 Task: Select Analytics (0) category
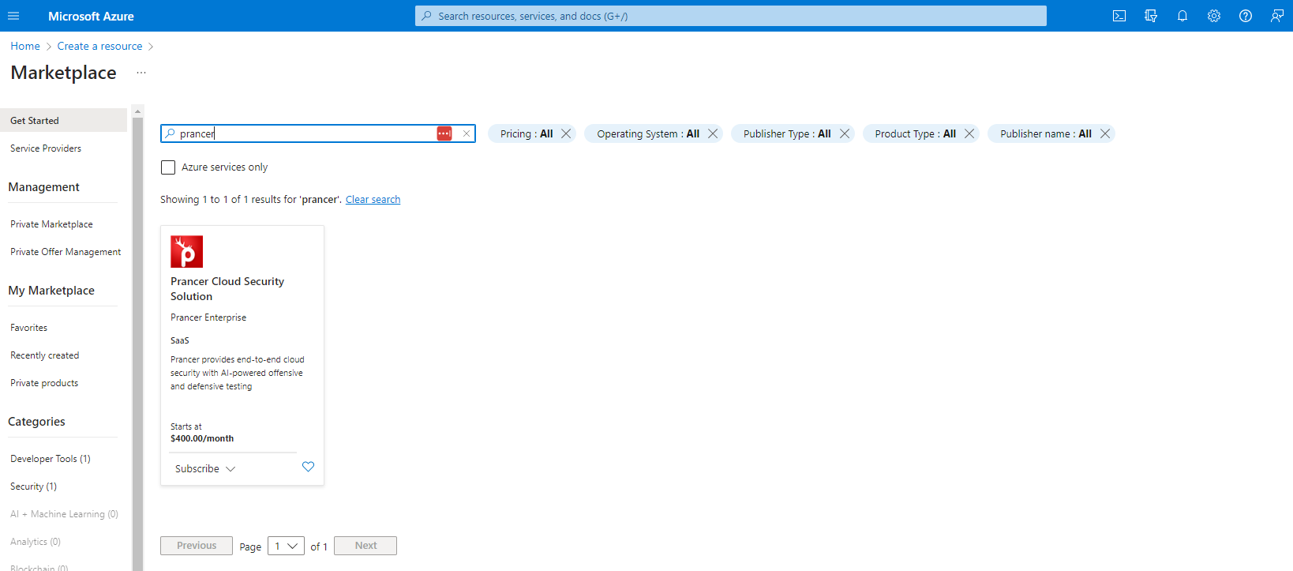click(35, 542)
